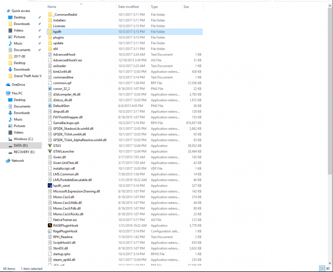
Task: Select DATA (D:) drive in navigation pane
Action: click(21, 145)
